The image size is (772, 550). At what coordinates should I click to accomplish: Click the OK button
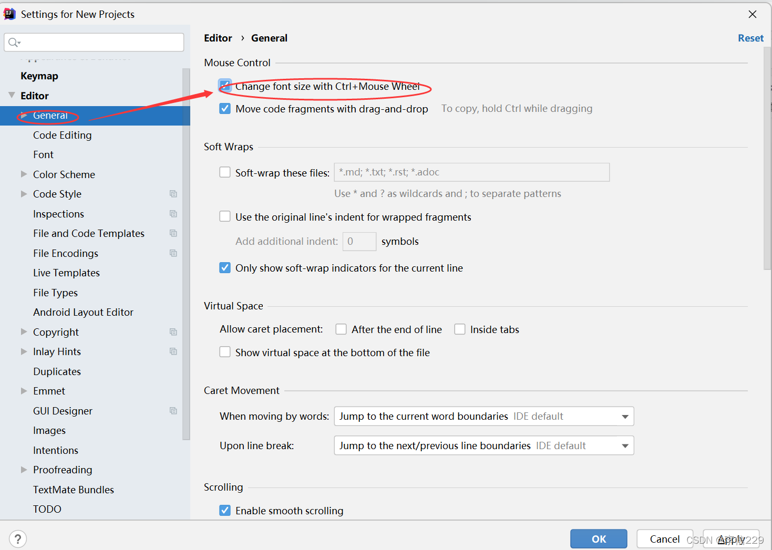(x=599, y=539)
